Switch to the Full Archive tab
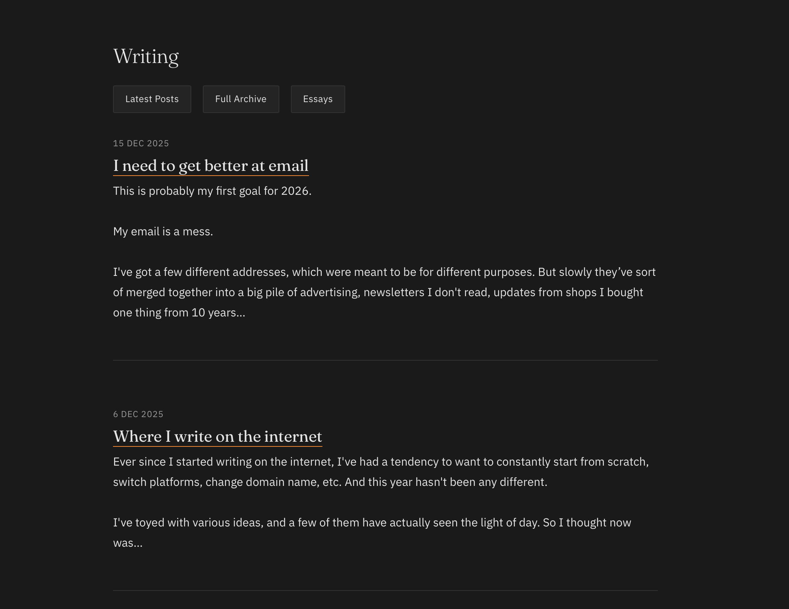Screen dimensions: 789x609 [241, 99]
